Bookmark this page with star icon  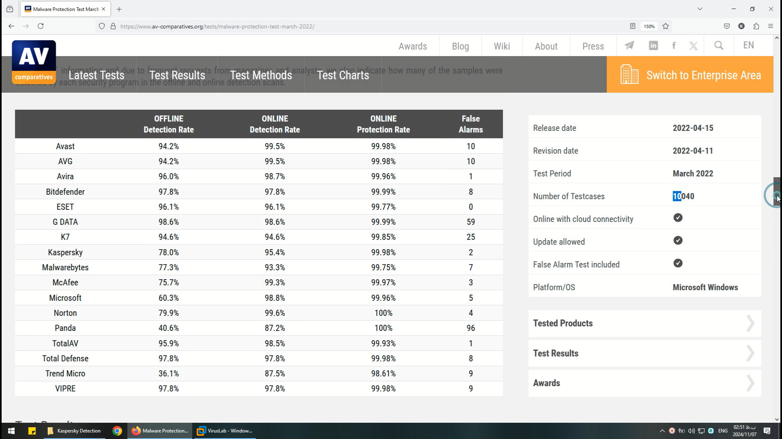coord(666,26)
